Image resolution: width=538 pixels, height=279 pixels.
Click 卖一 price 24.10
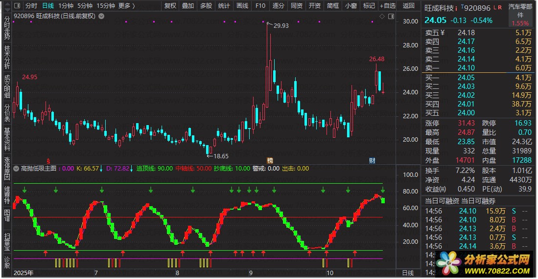point(466,68)
